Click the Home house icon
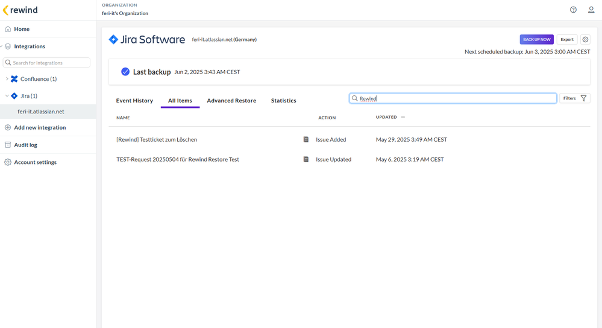Screen dimensions: 602x328 pos(8,29)
